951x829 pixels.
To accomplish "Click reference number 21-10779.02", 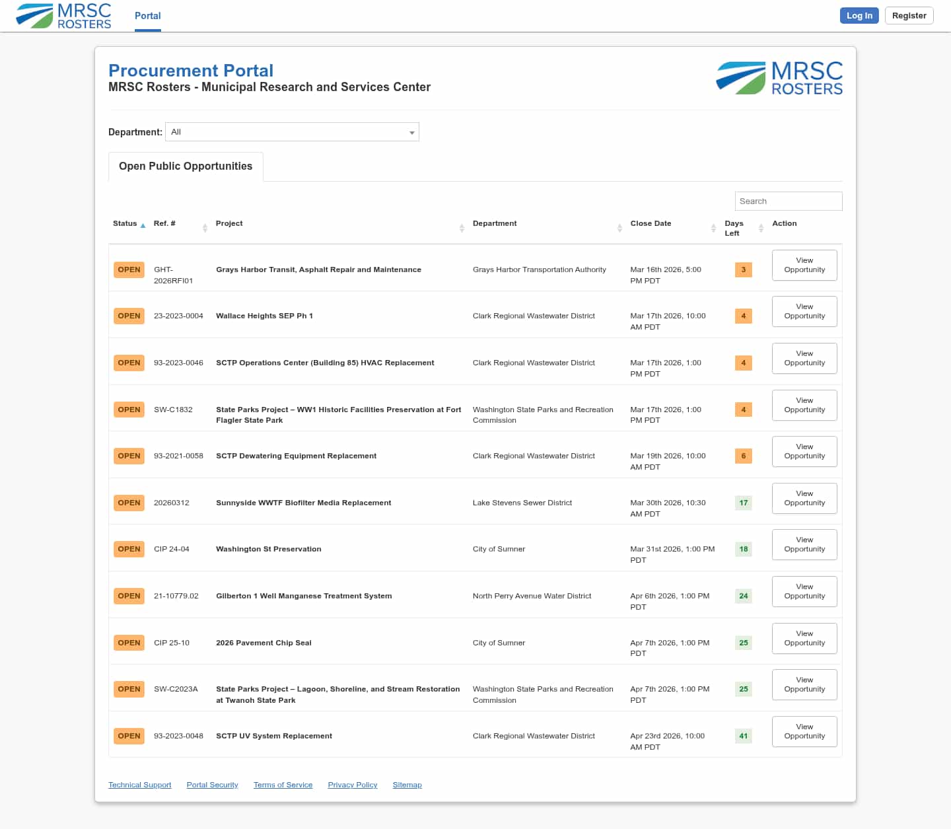I will click(x=176, y=596).
